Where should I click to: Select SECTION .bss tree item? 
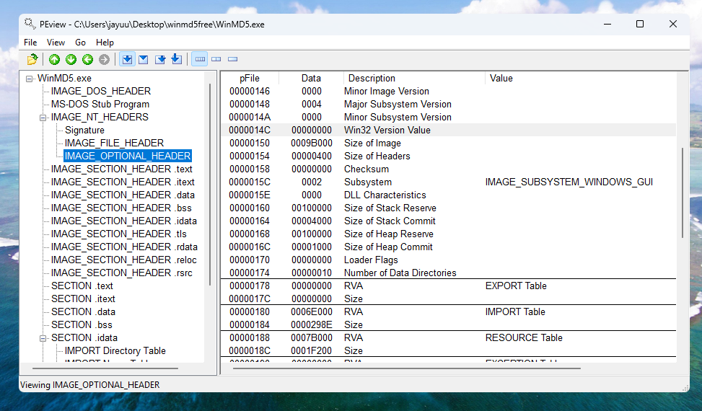(82, 324)
